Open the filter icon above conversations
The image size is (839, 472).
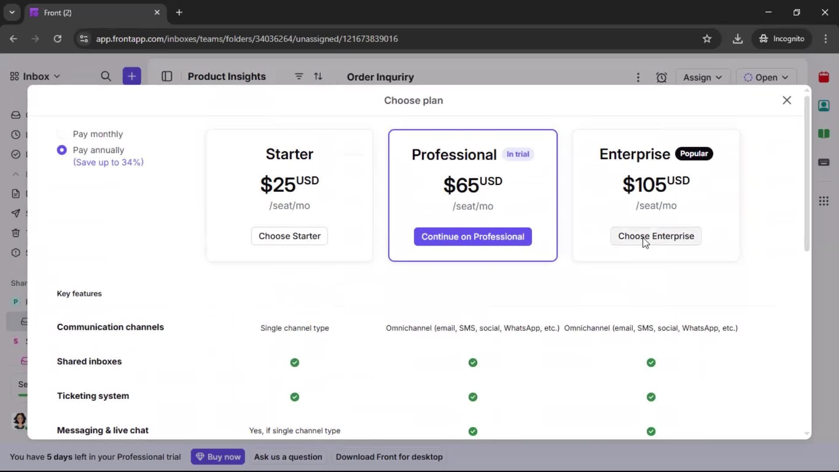299,76
